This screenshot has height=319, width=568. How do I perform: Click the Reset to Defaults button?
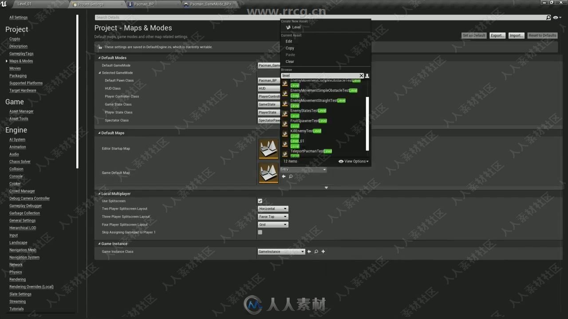pos(542,35)
